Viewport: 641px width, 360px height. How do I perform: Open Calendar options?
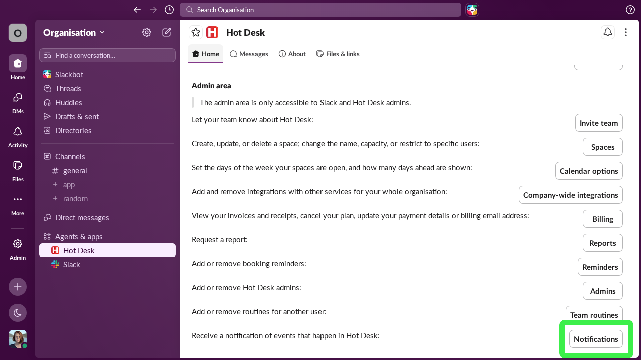point(589,171)
